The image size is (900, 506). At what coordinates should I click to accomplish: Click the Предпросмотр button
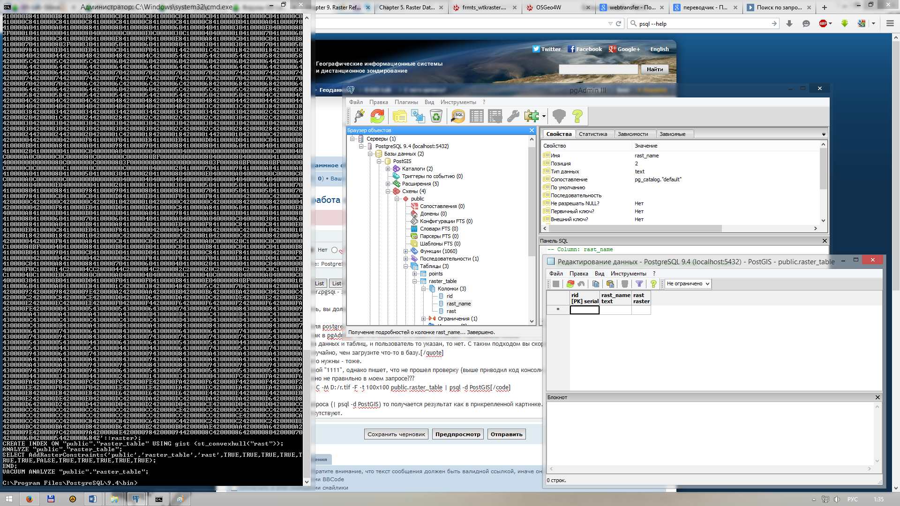click(457, 434)
